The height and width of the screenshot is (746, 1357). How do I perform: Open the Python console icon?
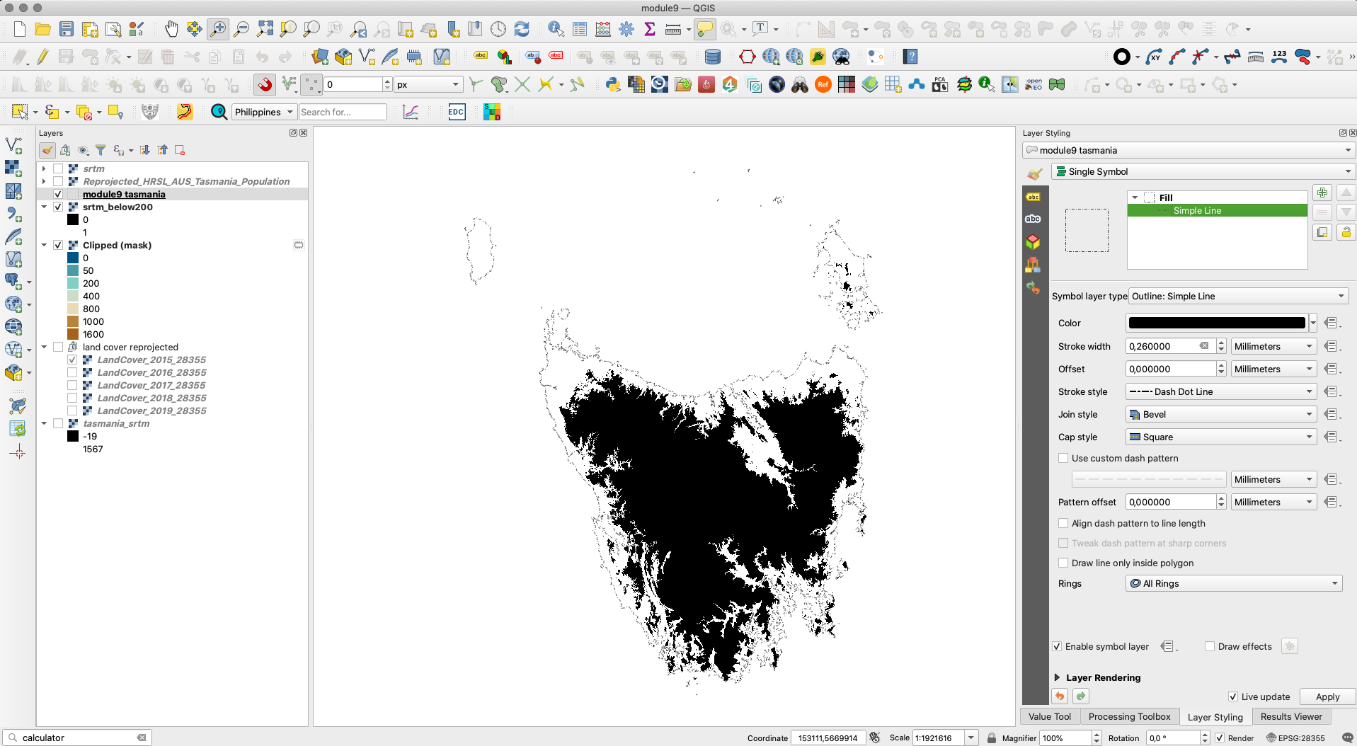pyautogui.click(x=613, y=85)
